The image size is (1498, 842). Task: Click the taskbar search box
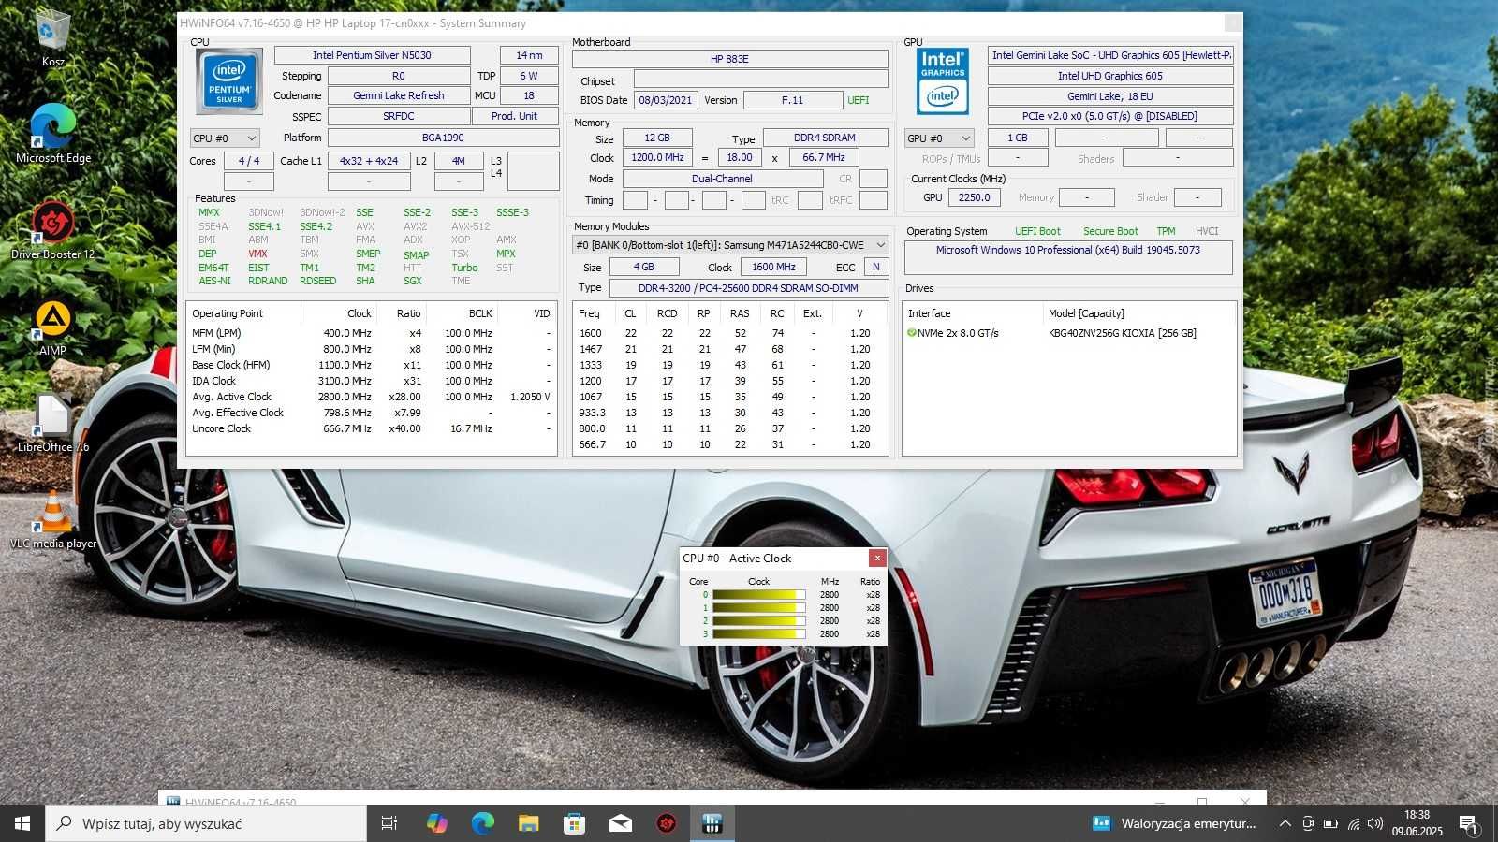[x=206, y=823]
